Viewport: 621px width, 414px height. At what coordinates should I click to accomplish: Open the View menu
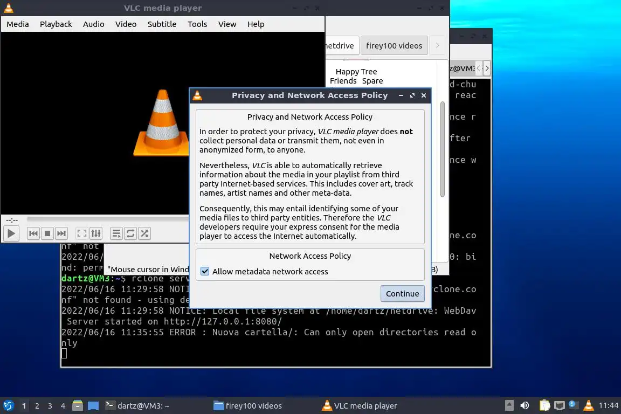click(x=227, y=24)
